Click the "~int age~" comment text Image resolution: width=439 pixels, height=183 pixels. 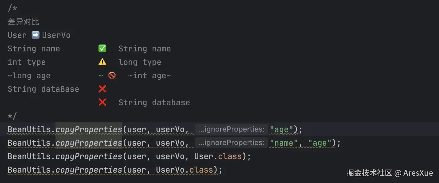point(149,76)
